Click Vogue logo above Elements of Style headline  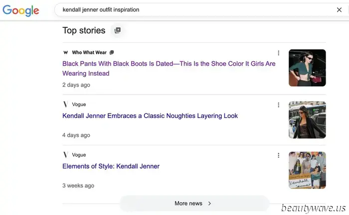click(x=65, y=155)
